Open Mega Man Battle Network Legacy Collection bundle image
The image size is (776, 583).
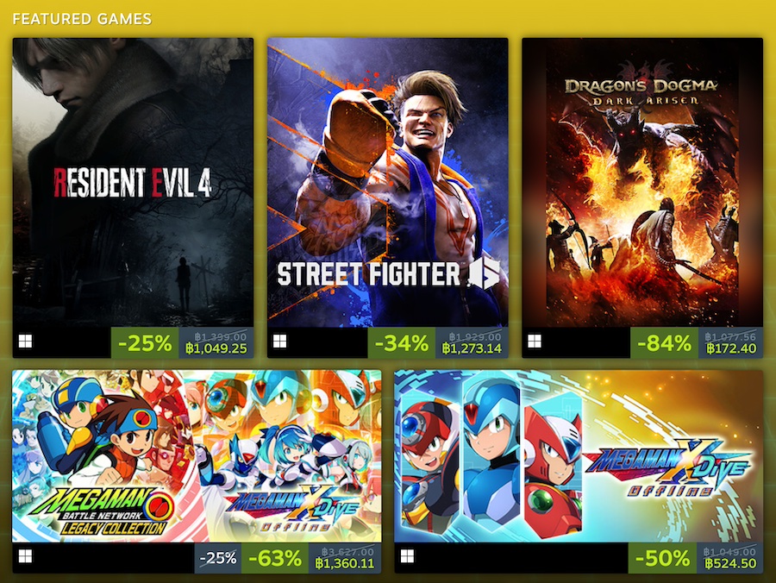(x=197, y=456)
